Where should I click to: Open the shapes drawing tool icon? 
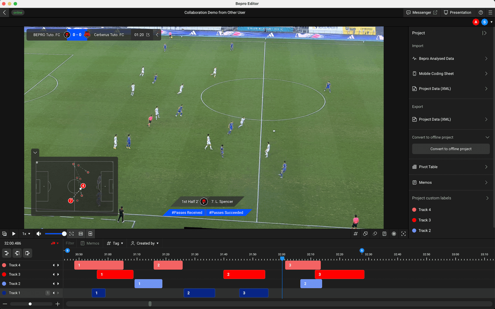pos(365,234)
